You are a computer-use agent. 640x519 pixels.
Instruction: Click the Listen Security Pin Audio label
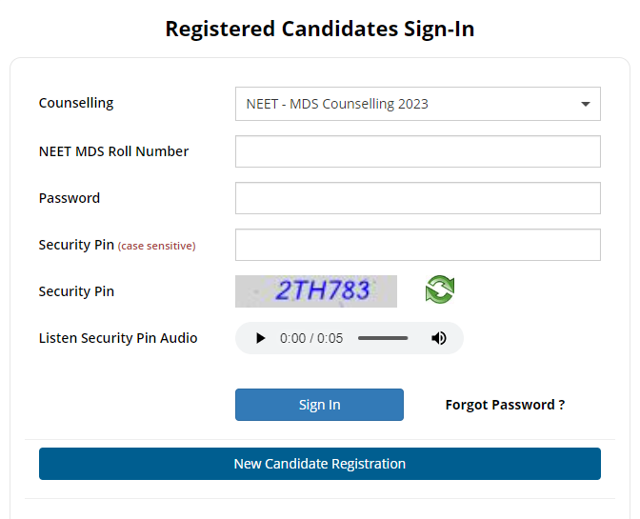118,338
